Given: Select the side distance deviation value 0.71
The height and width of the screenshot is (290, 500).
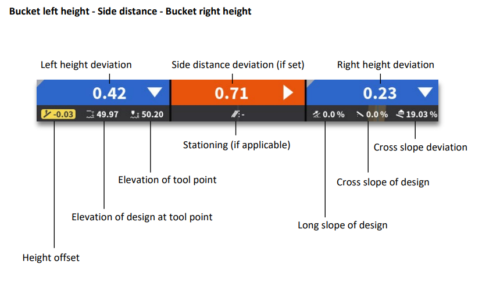Looking at the screenshot, I should [x=231, y=93].
